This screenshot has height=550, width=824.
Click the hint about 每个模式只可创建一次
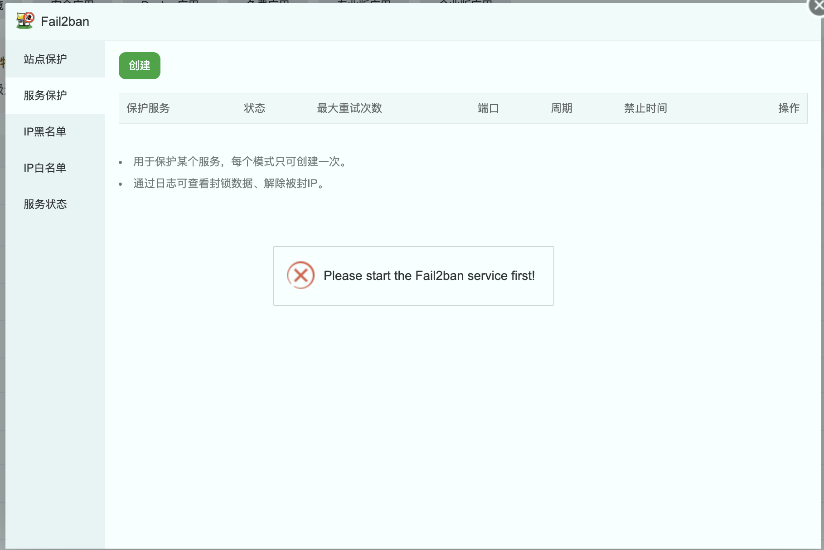point(240,162)
